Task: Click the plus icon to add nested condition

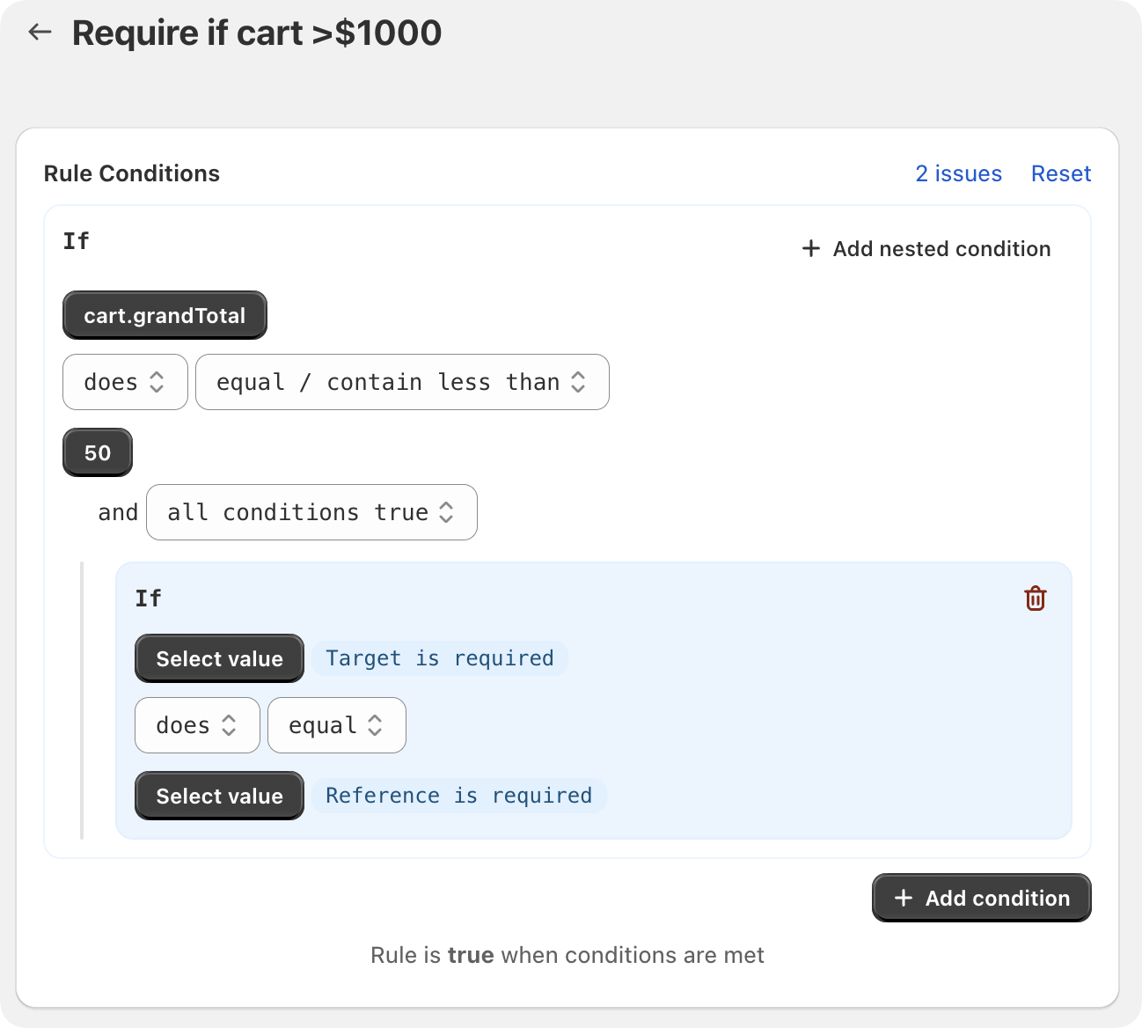Action: pos(810,249)
